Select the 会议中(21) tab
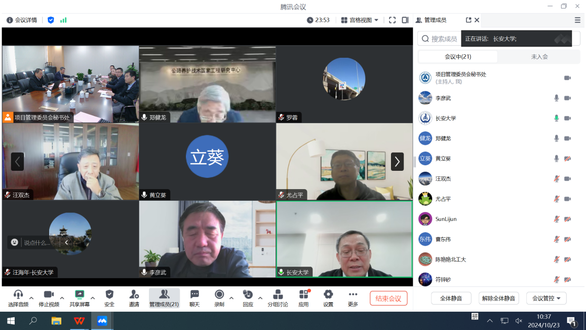 458,57
